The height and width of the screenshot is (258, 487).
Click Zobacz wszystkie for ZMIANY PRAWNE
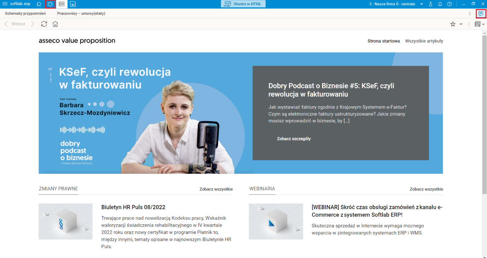(x=216, y=189)
